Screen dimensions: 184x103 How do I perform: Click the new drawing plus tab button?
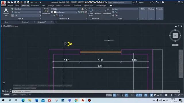click(x=56, y=22)
